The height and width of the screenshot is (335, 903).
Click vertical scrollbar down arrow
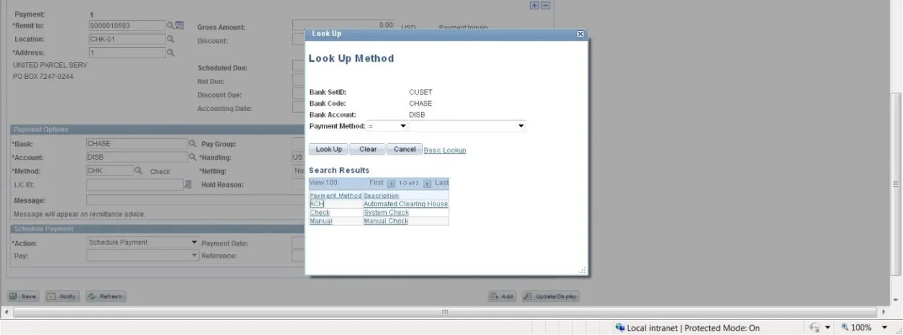click(896, 300)
